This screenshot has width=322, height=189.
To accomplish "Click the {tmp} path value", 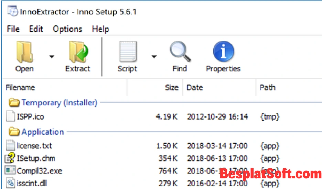I will point(270,117).
